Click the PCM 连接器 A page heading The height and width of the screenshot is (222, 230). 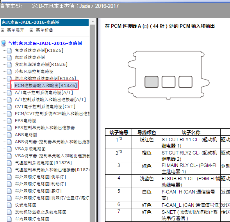[x=160, y=26]
